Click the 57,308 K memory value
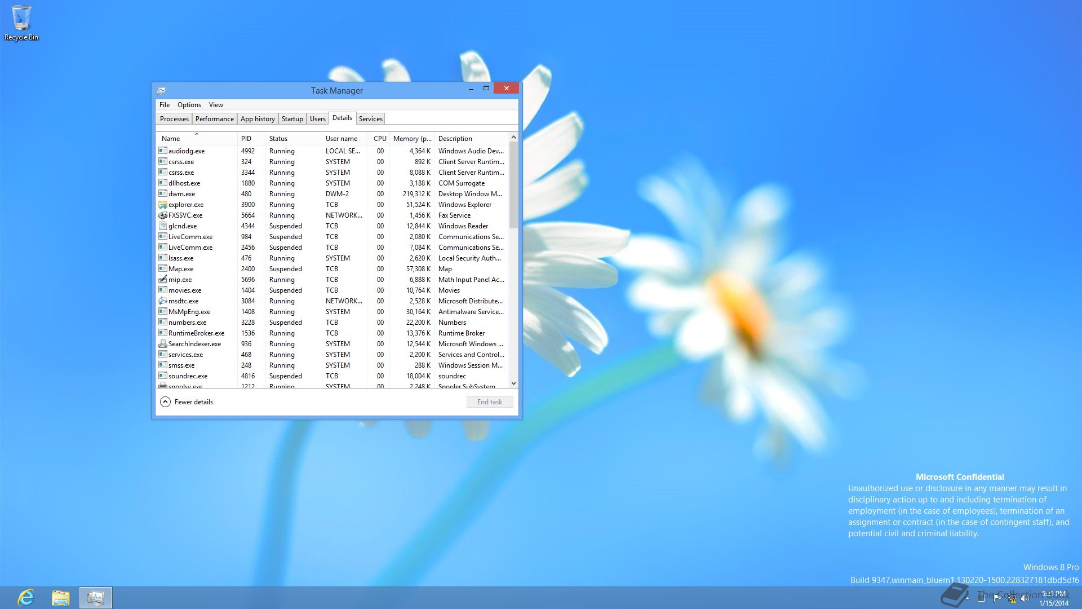Screen dimensions: 1082x609 [x=418, y=269]
